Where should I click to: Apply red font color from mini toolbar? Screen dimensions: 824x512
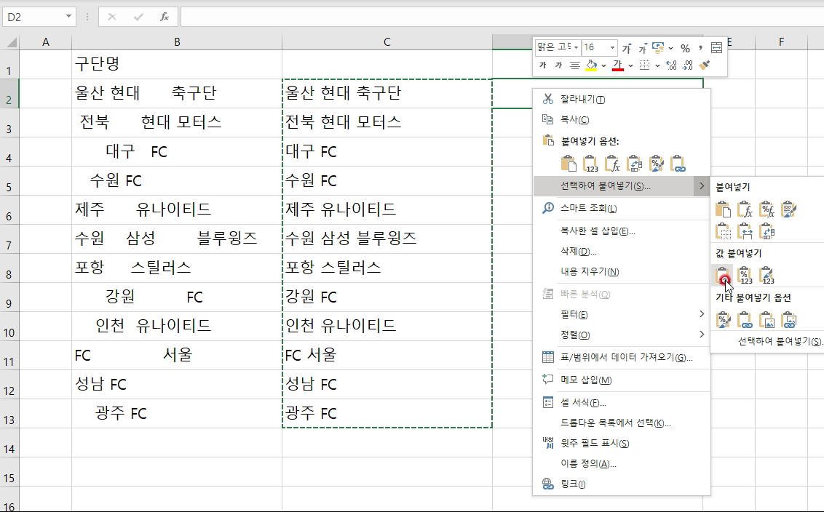point(617,65)
